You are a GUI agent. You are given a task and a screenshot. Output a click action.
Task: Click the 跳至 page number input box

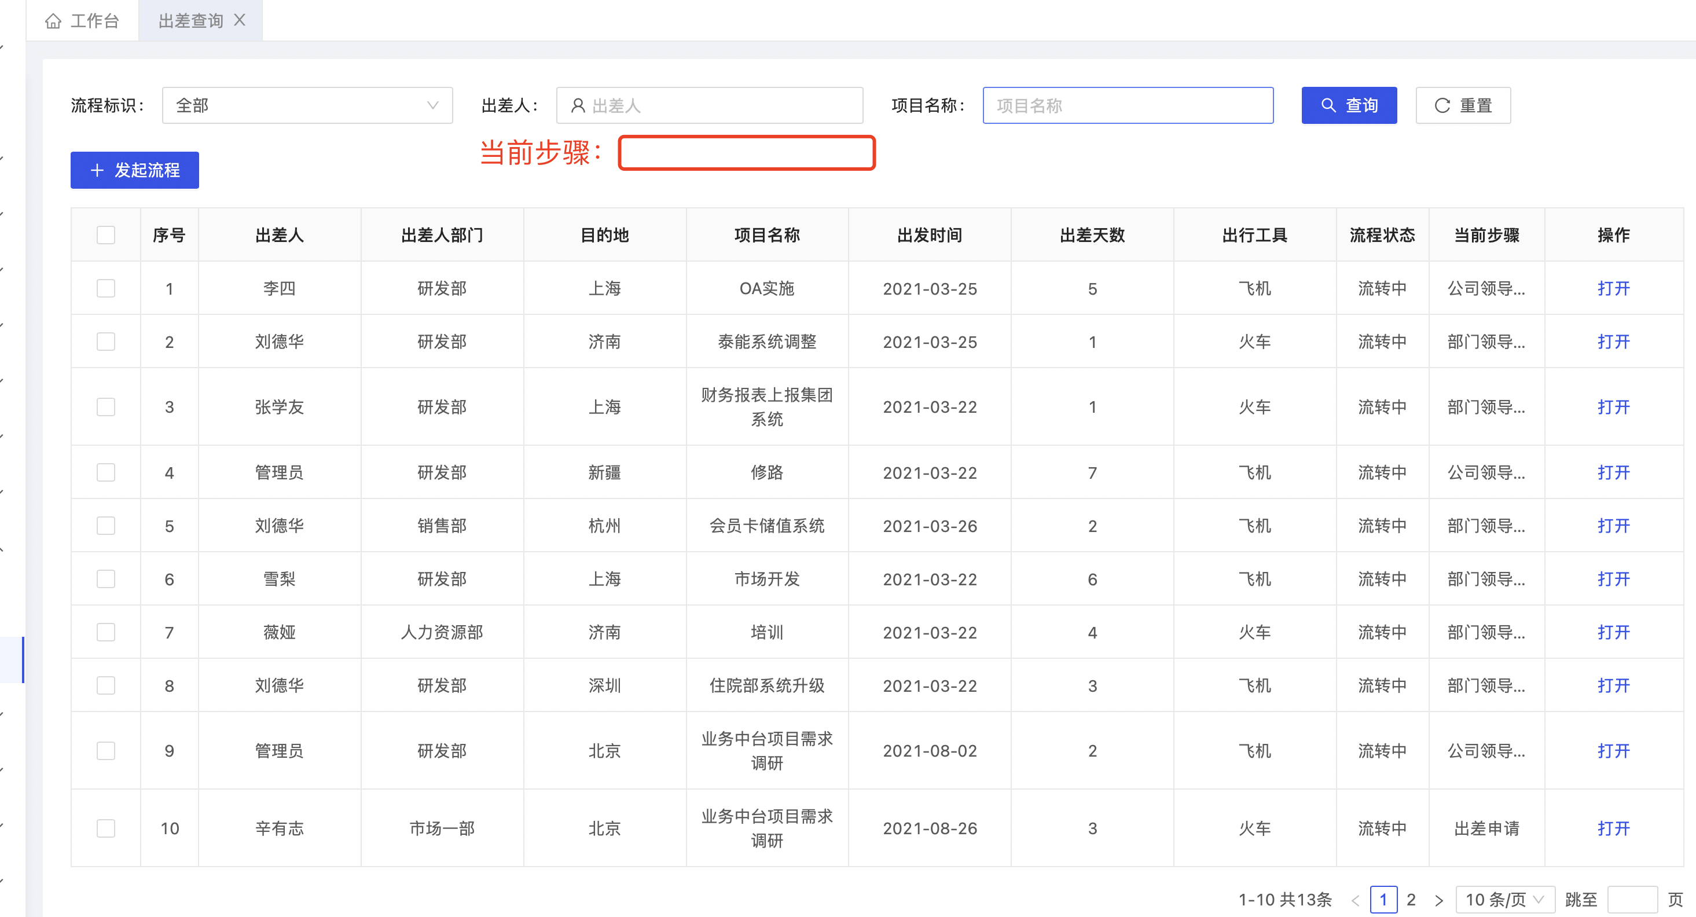point(1632,900)
